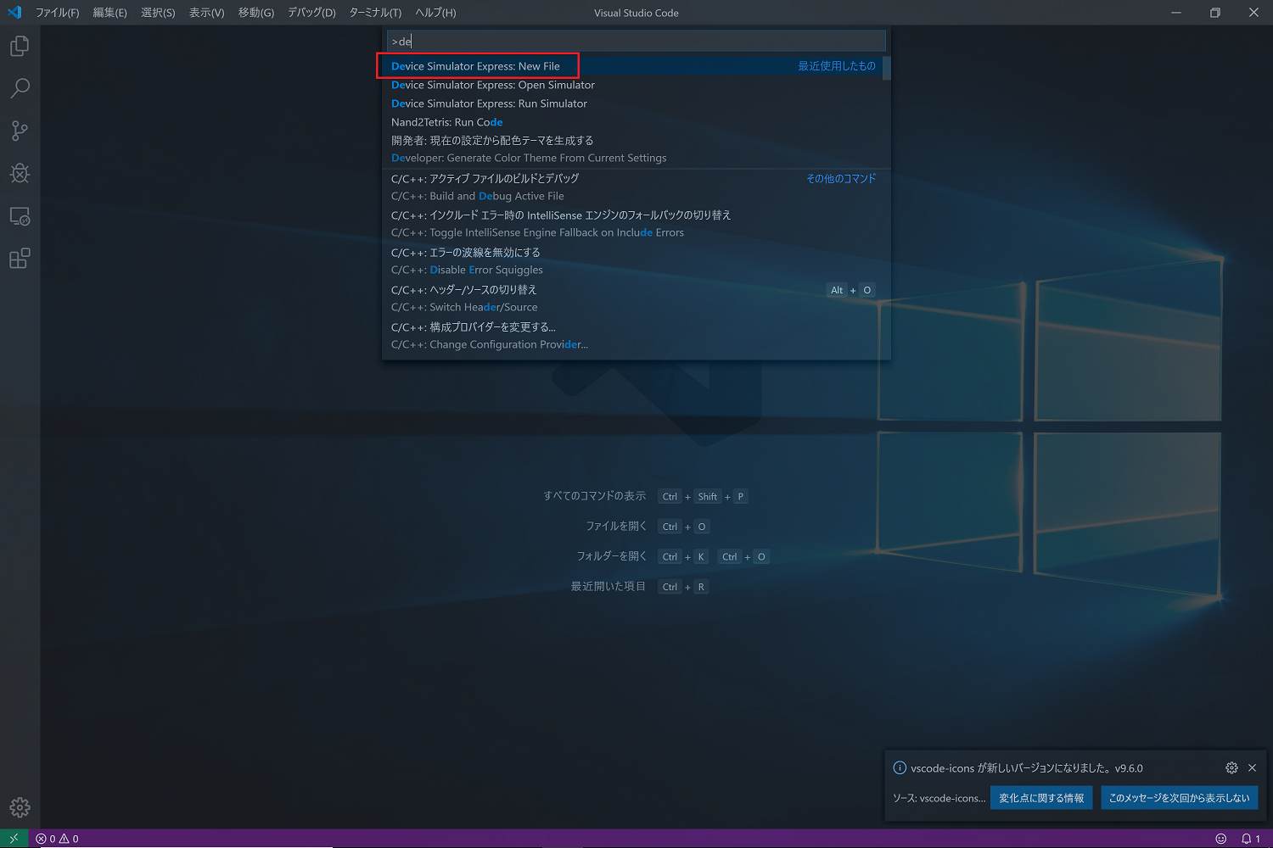The width and height of the screenshot is (1273, 848).
Task: Select C/C++: Disable Error Squiggles command
Action: [x=632, y=261]
